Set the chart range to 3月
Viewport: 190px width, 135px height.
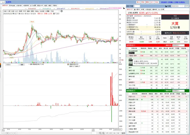107,133
